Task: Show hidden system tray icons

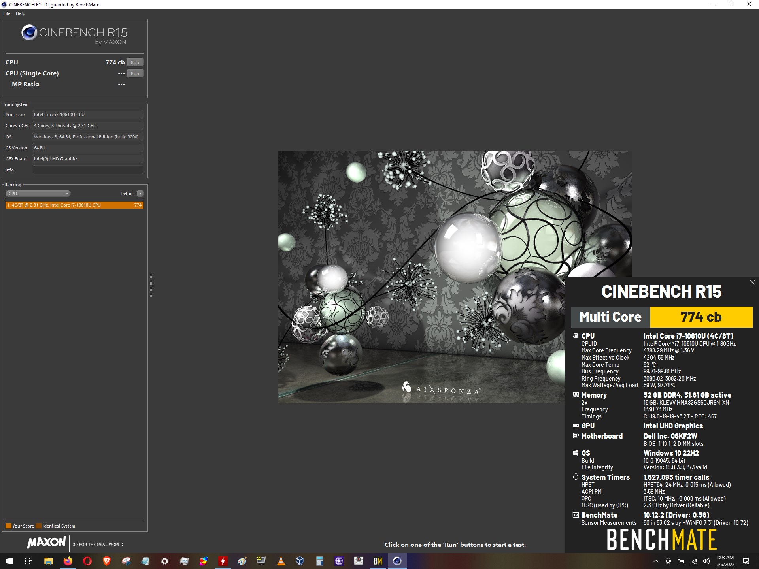Action: pos(656,561)
